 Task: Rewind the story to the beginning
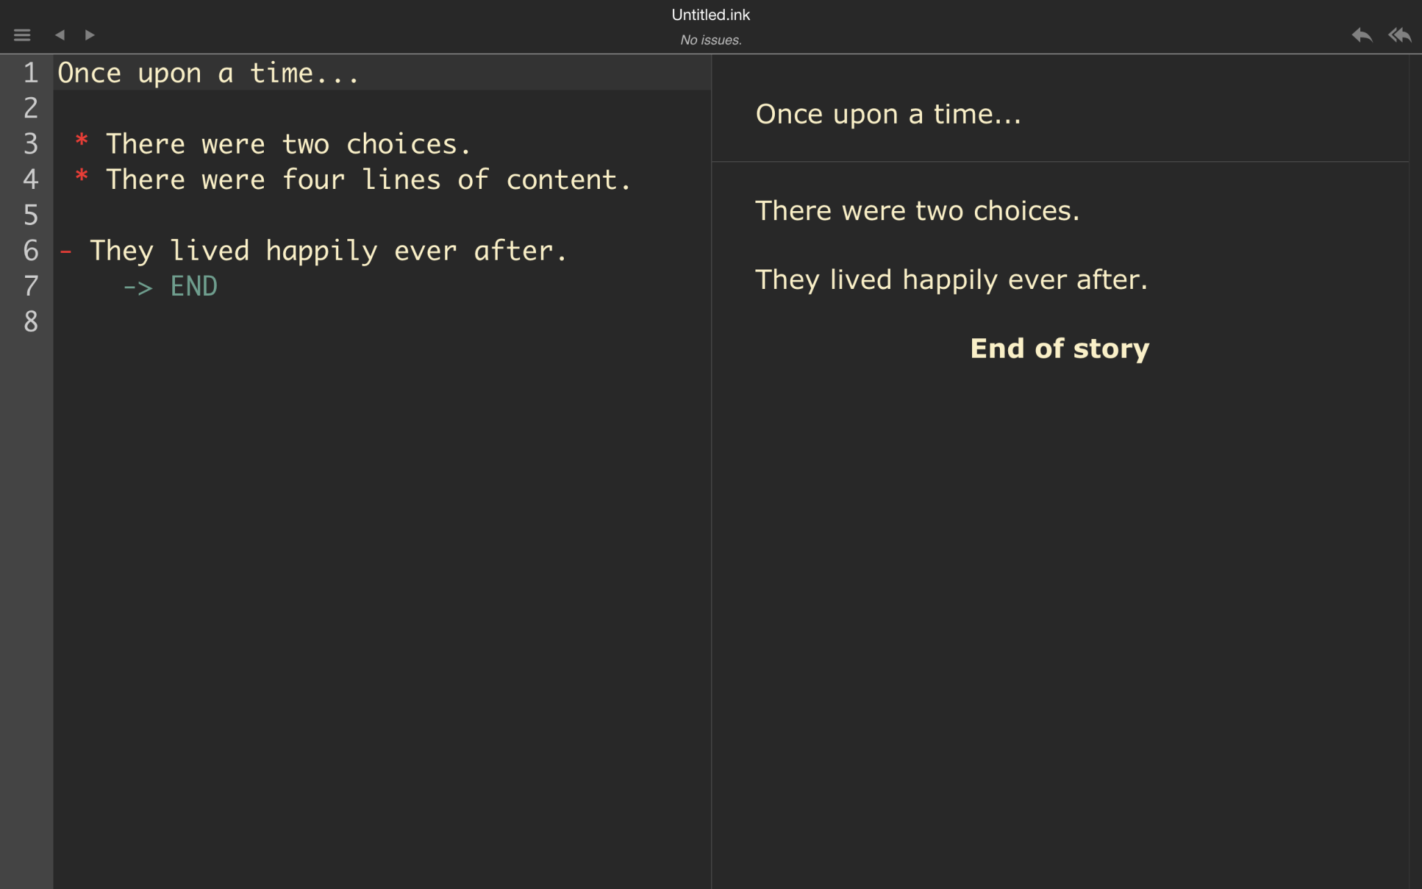[1400, 34]
